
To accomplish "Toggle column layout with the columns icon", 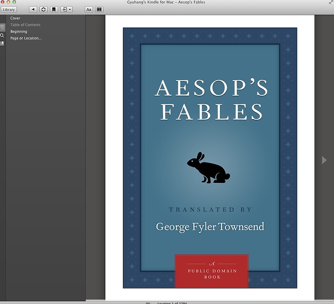I will point(99,10).
